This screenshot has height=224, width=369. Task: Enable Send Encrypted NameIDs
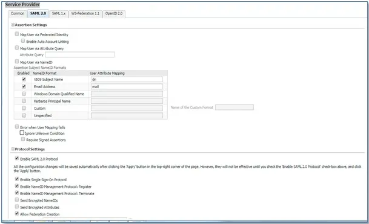point(17,200)
